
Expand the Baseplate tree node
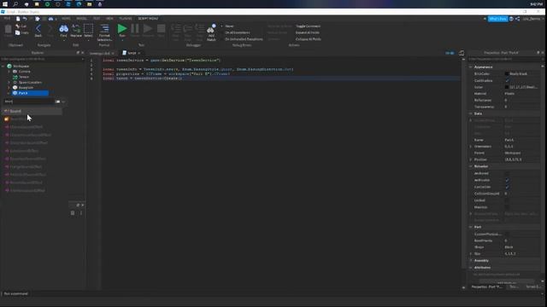pos(9,88)
